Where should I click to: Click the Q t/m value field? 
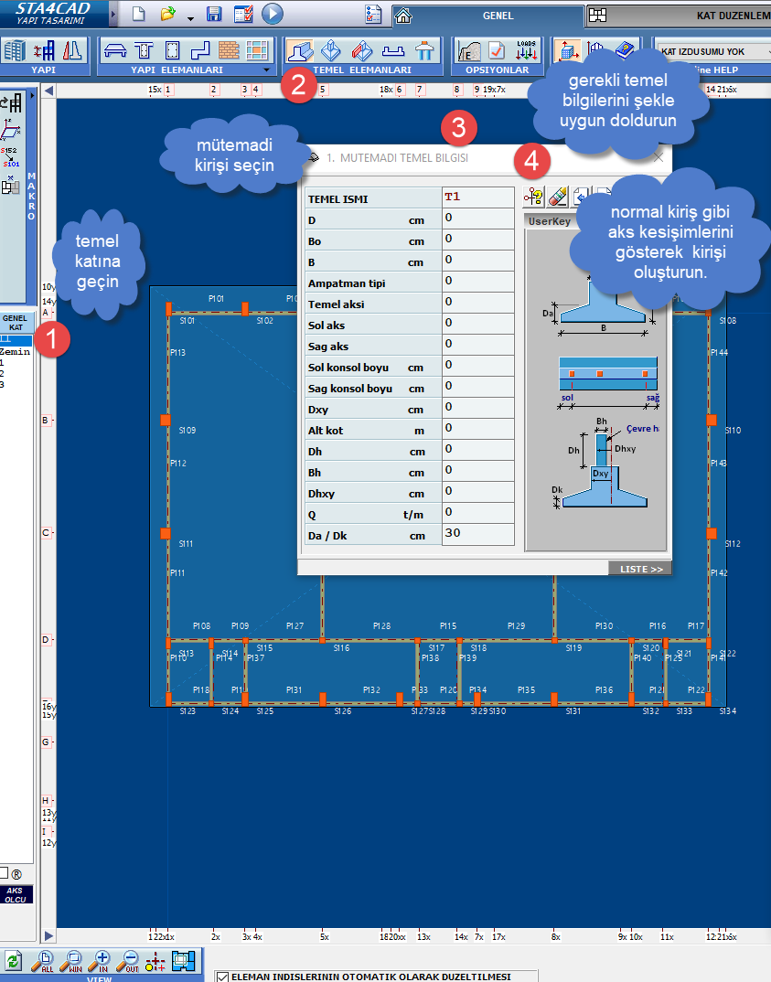(x=478, y=513)
